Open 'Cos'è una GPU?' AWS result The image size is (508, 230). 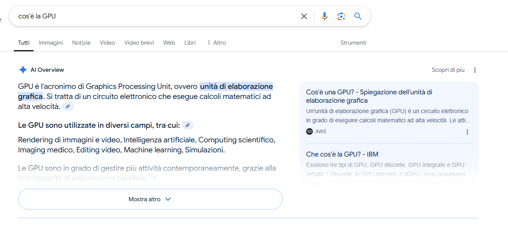coord(369,96)
